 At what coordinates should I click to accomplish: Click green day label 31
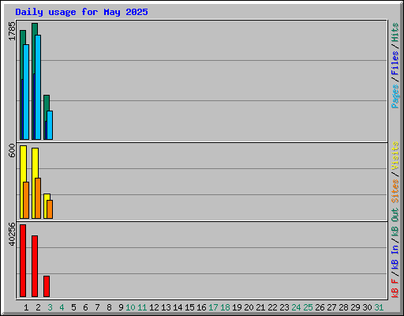tap(379, 307)
